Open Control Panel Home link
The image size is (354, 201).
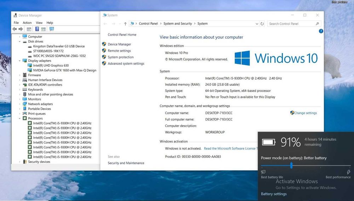[x=122, y=35]
